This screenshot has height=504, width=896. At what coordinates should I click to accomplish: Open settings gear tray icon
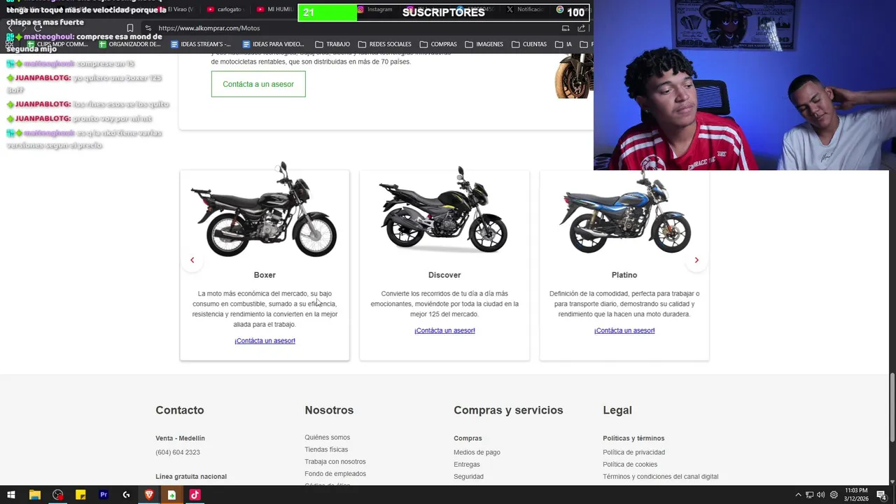click(x=834, y=495)
